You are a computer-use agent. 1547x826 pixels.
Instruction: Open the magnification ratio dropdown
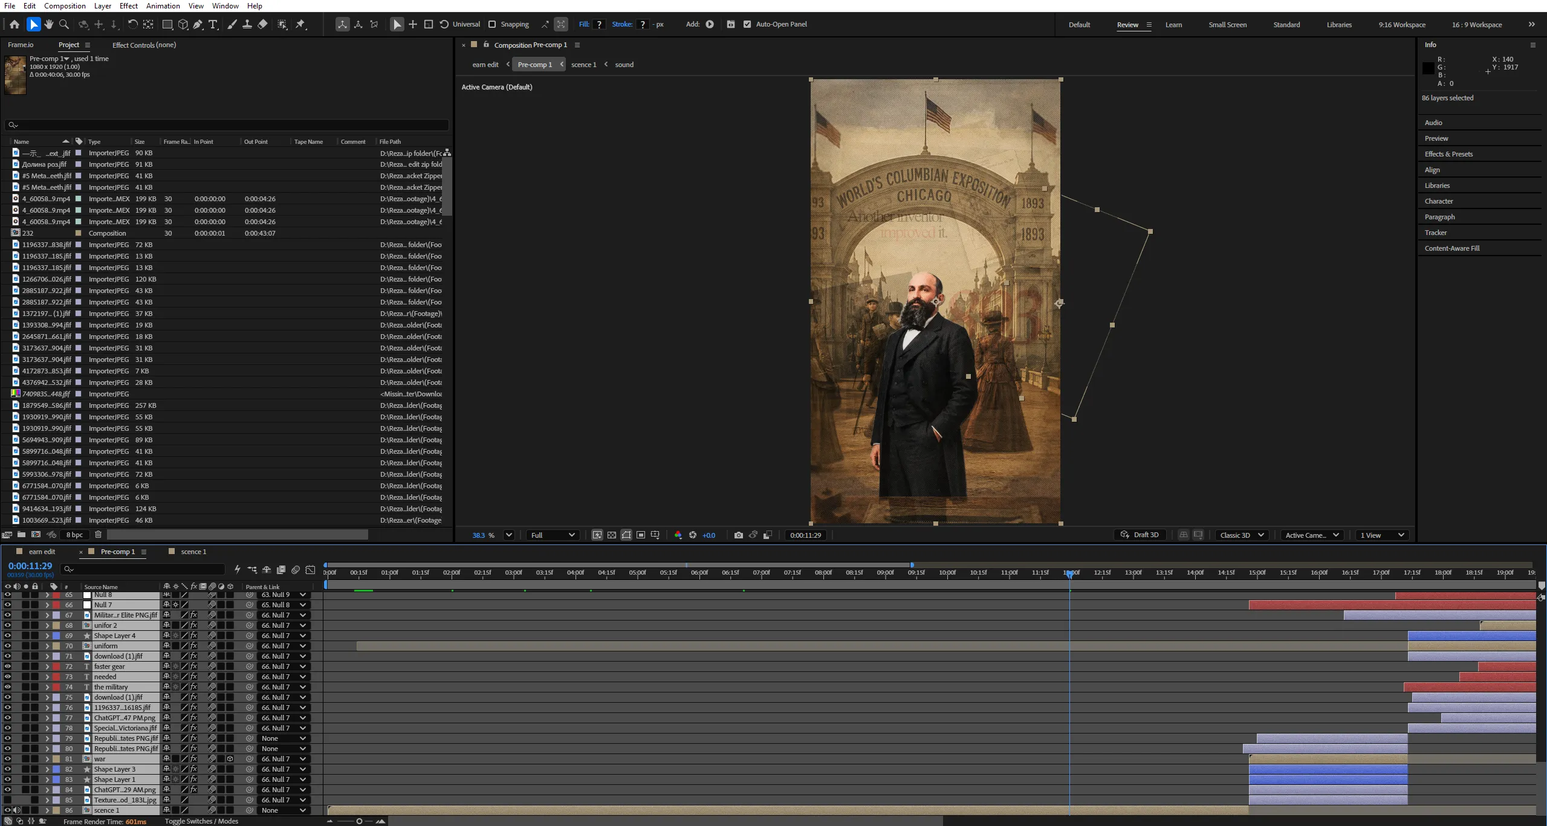click(x=508, y=535)
